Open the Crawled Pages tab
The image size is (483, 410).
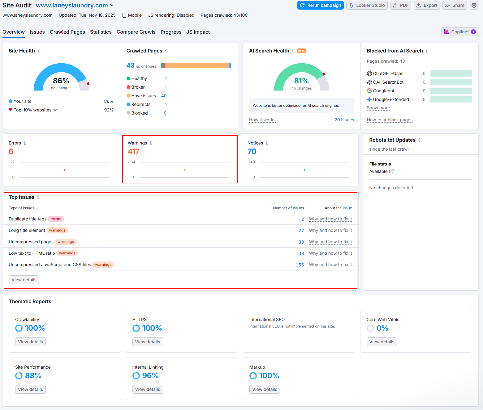coord(67,32)
